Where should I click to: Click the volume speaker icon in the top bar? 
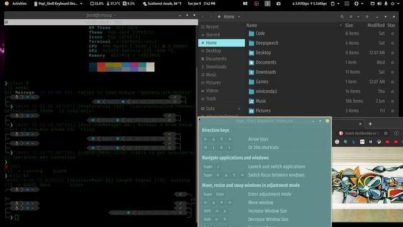pyautogui.click(x=379, y=4)
